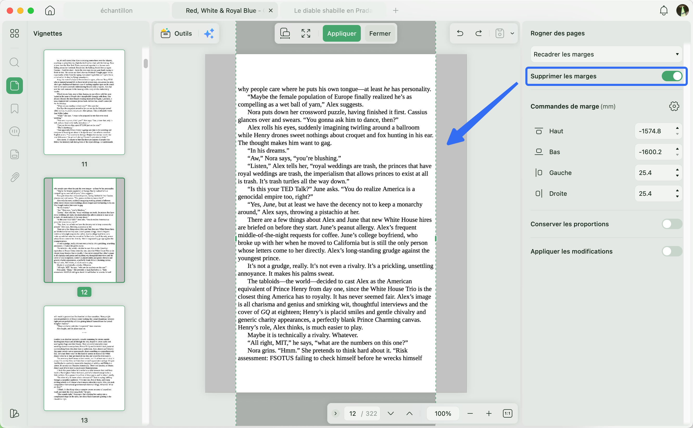This screenshot has width=693, height=428.
Task: Open the home screen icon
Action: tap(50, 10)
